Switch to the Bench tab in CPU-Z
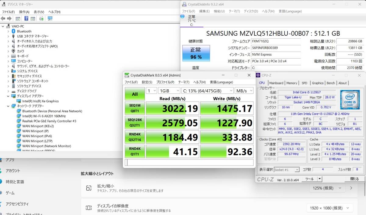 tap(331, 83)
